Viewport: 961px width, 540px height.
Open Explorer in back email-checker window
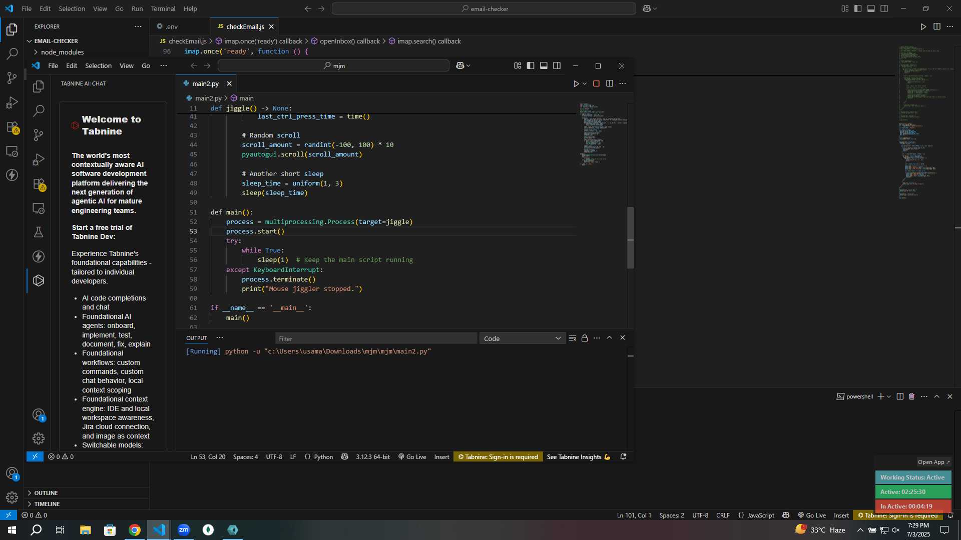12,29
